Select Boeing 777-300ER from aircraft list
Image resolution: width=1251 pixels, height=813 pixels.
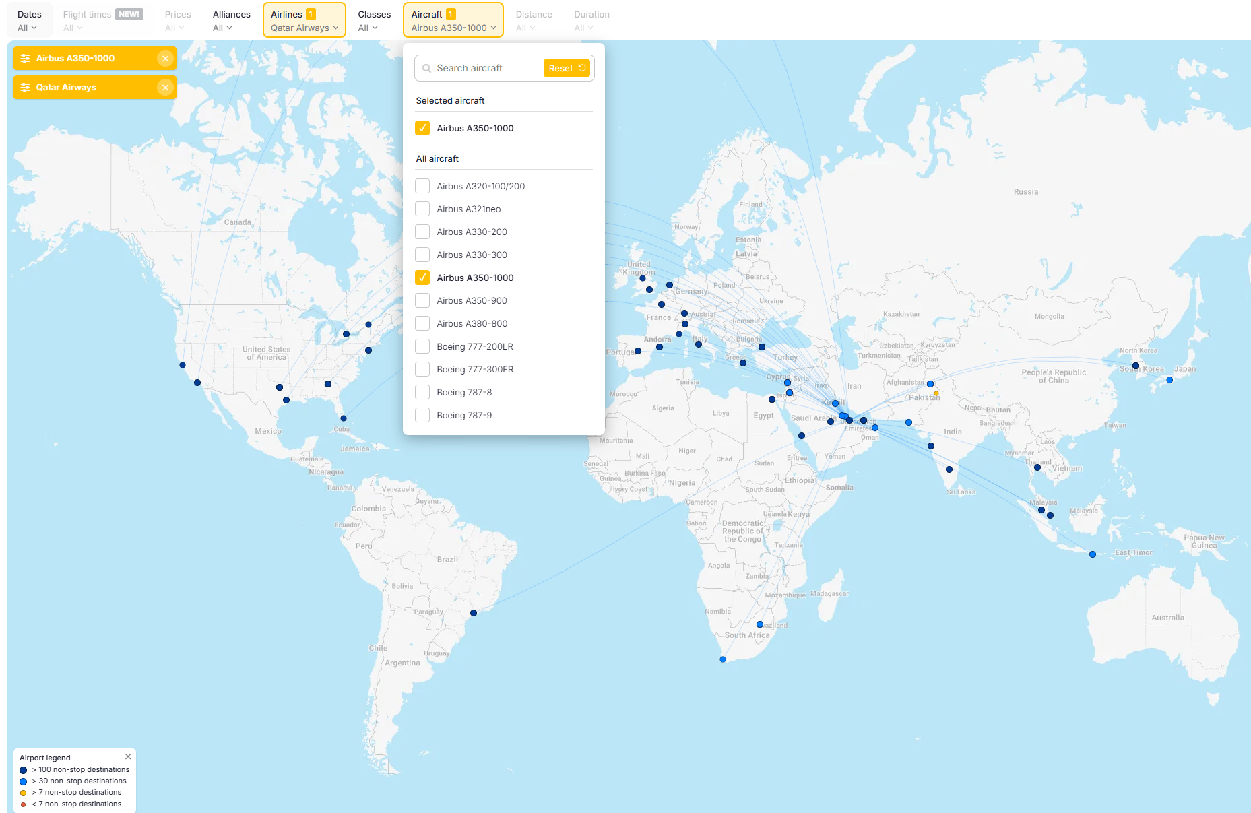tap(422, 370)
